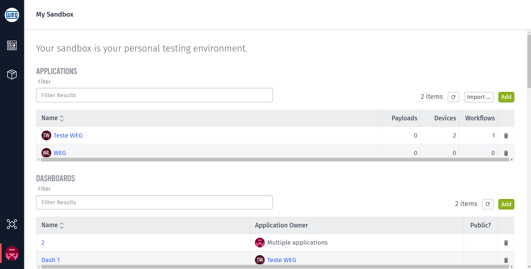Click Teste WEG workflows count 1
This screenshot has width=531, height=269.
coord(493,136)
